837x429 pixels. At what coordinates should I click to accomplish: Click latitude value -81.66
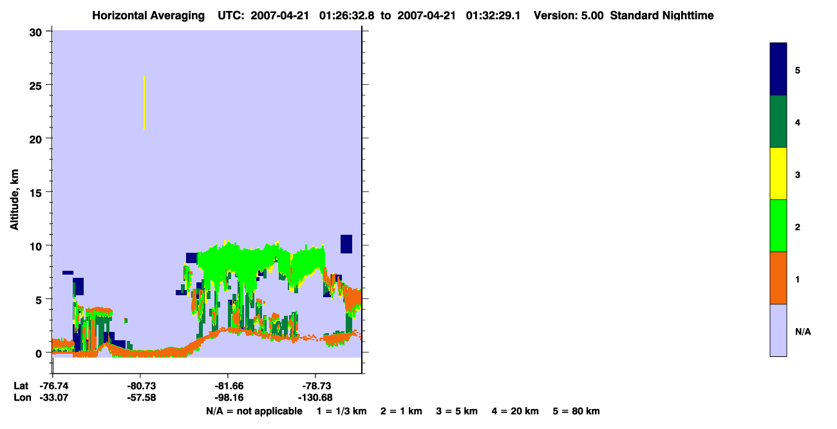(229, 386)
